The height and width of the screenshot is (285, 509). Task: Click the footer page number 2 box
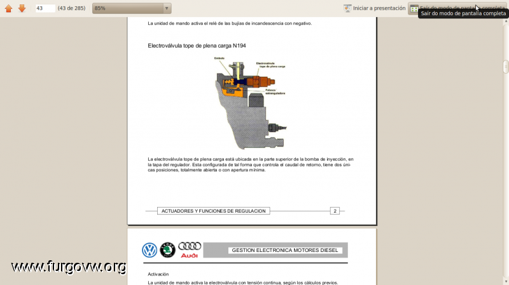click(x=335, y=211)
